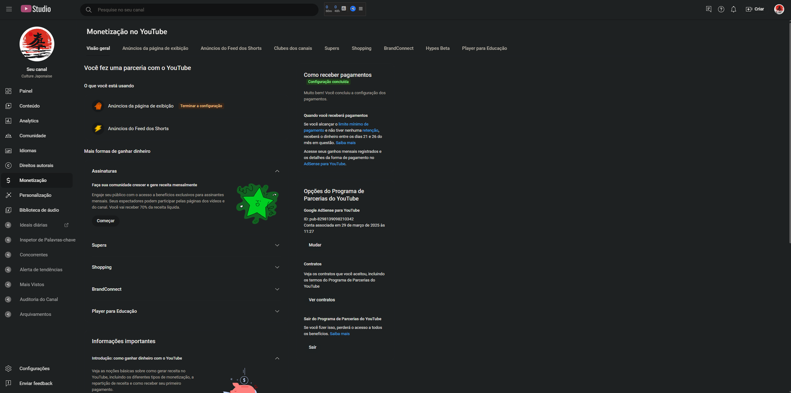Click Saiba mais after mês em questão

pos(346,143)
